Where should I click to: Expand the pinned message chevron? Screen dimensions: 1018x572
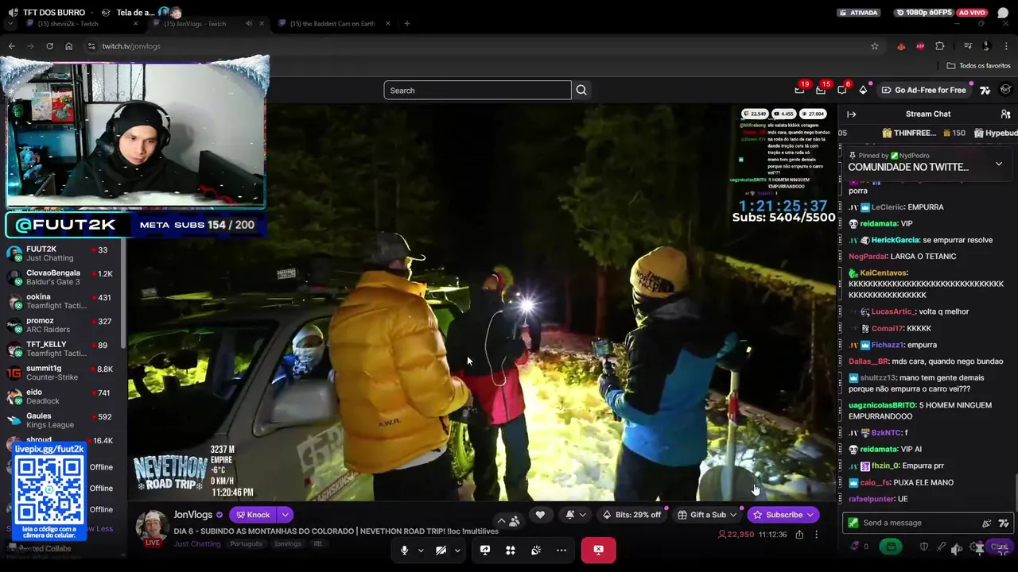(x=999, y=164)
